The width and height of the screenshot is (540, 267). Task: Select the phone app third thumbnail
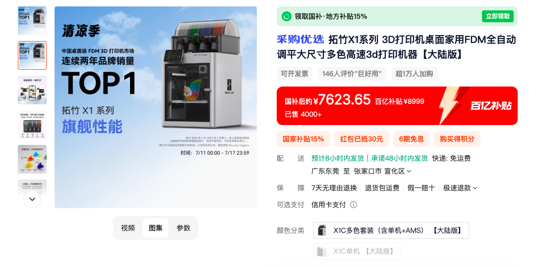32,90
